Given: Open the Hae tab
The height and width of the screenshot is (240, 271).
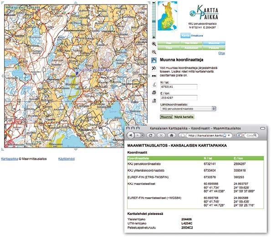Looking at the screenshot, I should click(x=169, y=43).
